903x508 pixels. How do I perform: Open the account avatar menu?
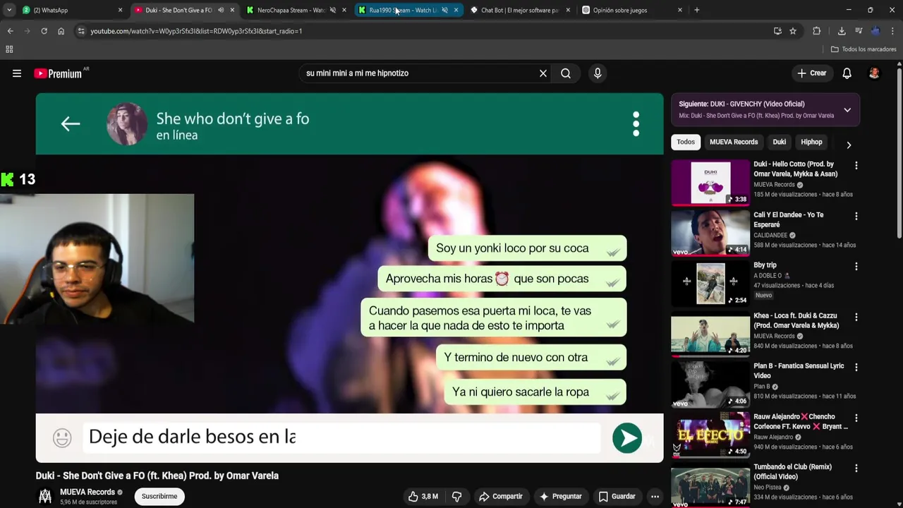pyautogui.click(x=874, y=73)
